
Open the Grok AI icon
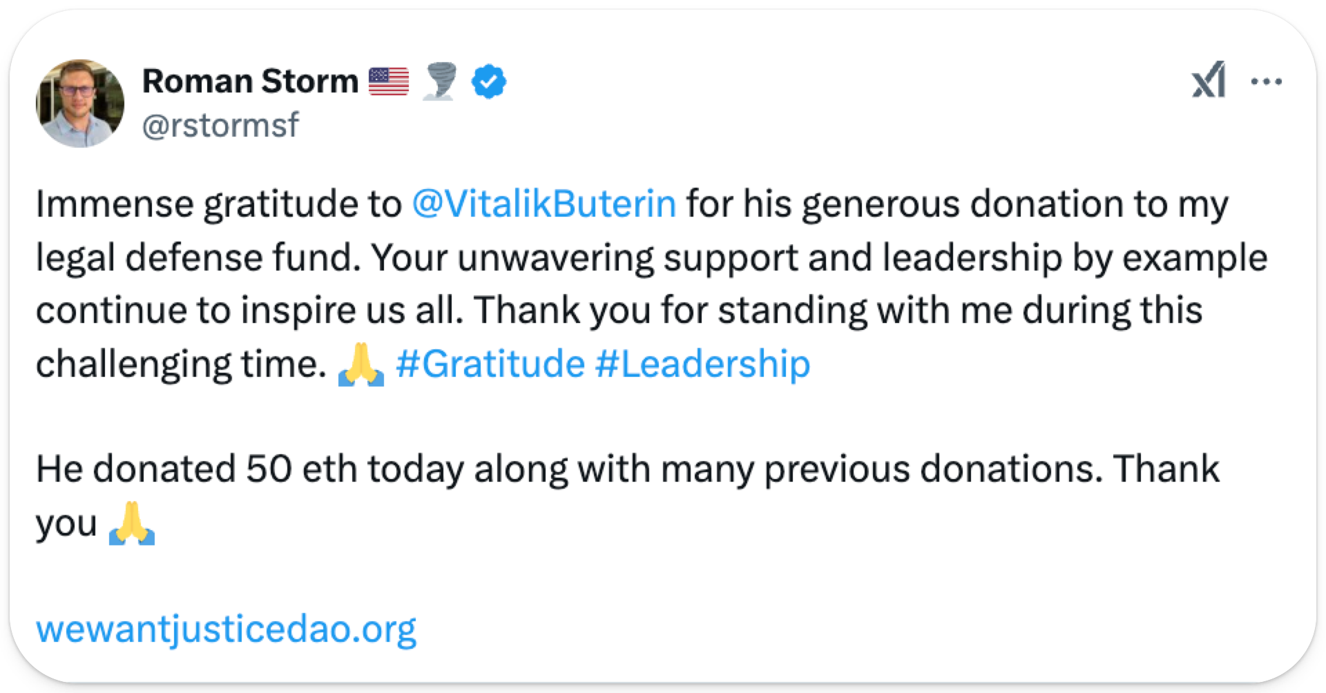coord(1209,81)
